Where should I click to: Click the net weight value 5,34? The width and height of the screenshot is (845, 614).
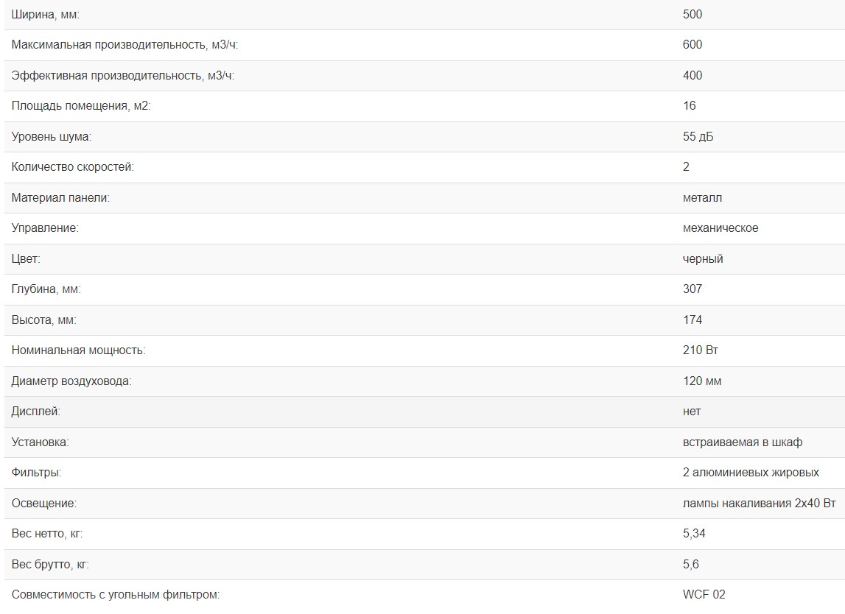pyautogui.click(x=694, y=534)
